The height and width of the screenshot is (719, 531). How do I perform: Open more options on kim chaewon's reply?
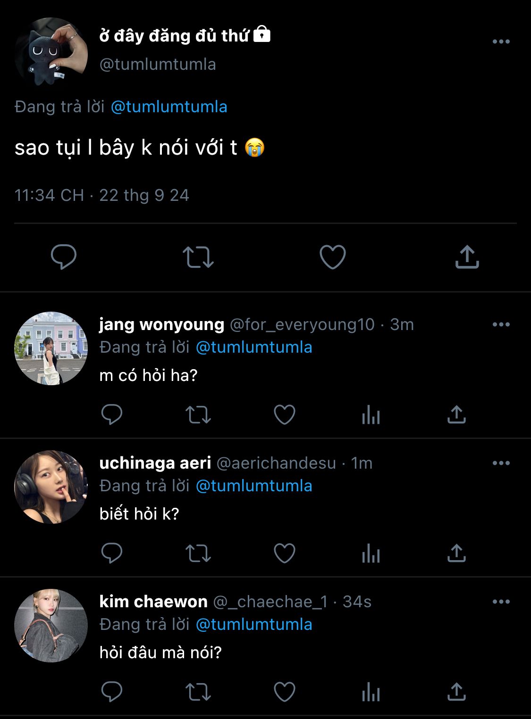pos(501,602)
